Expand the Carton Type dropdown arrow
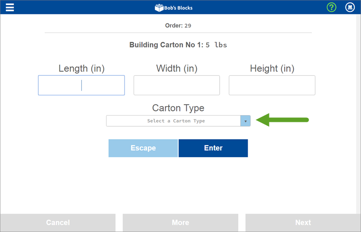 click(x=245, y=121)
